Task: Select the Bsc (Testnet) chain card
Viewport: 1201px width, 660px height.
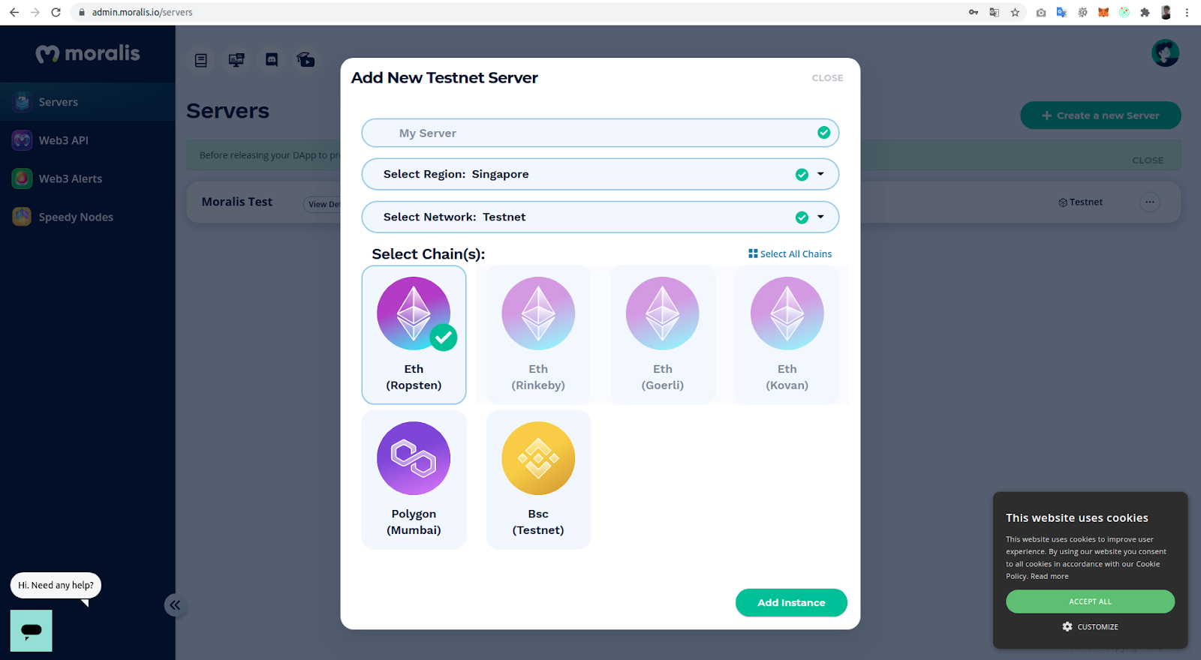Action: [538, 479]
